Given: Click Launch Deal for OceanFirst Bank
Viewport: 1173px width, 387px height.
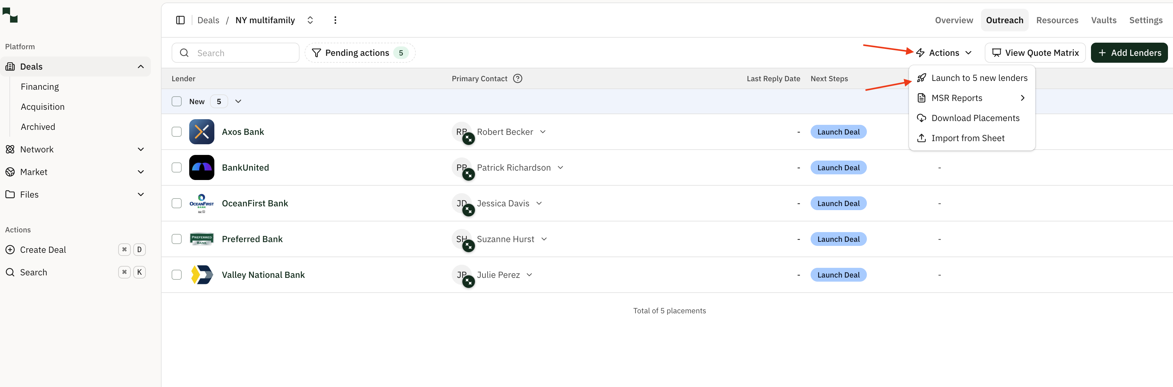Looking at the screenshot, I should pyautogui.click(x=838, y=203).
